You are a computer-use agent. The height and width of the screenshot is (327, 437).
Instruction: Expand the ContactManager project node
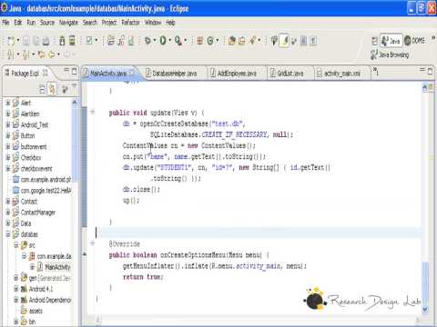click(8, 213)
